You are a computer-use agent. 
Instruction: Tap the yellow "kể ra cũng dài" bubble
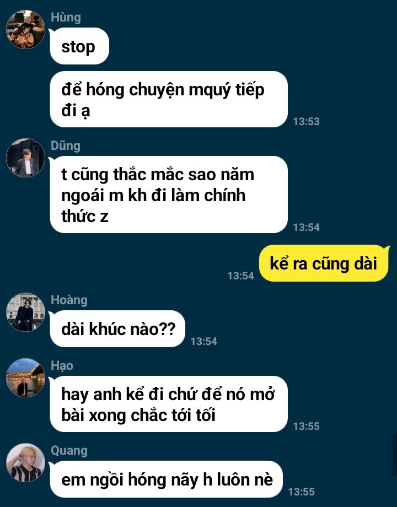pyautogui.click(x=324, y=263)
